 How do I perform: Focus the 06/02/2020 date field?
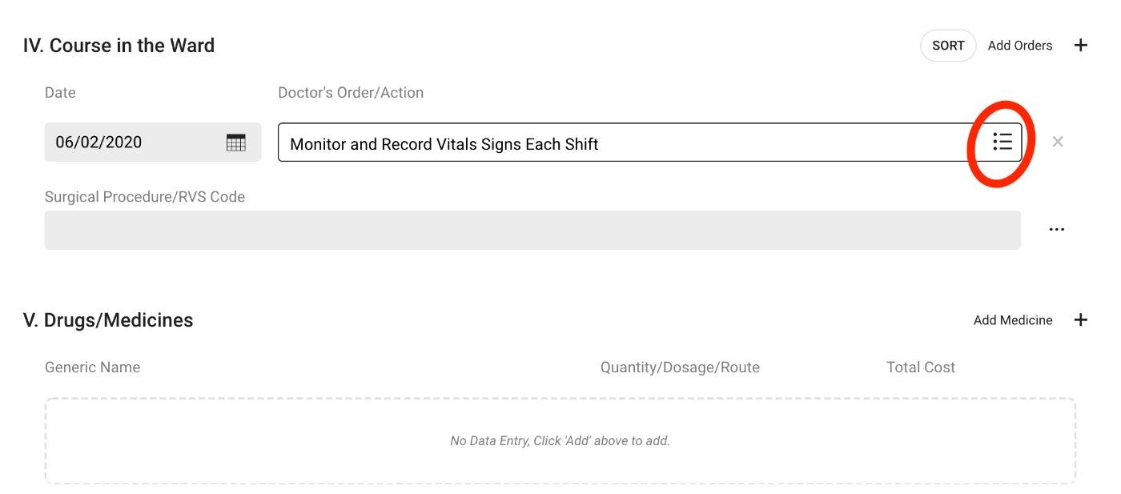(153, 143)
